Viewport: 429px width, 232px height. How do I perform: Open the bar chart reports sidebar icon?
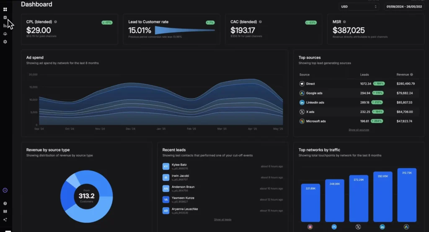tap(5, 26)
